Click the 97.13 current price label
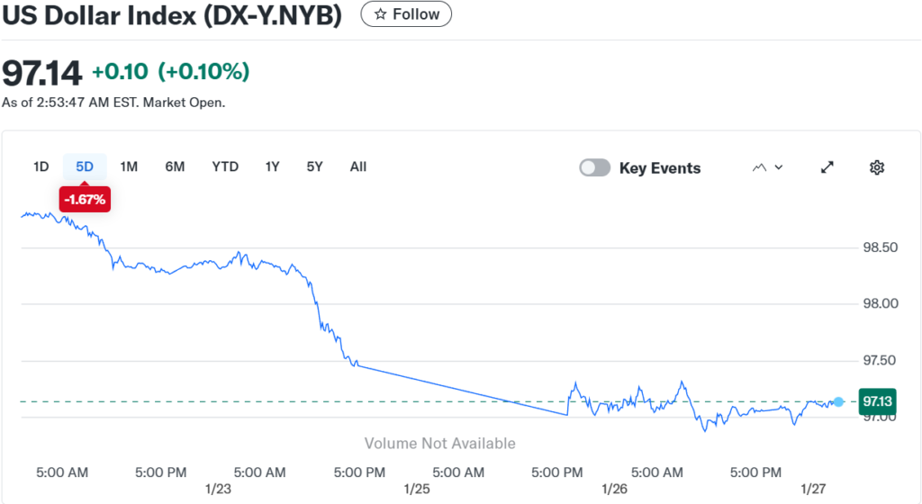922x504 pixels. click(877, 401)
